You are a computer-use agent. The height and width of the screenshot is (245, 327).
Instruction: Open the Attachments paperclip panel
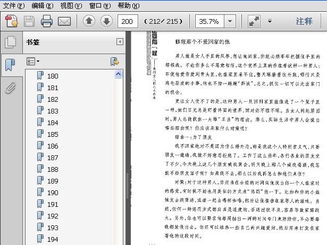(10, 88)
